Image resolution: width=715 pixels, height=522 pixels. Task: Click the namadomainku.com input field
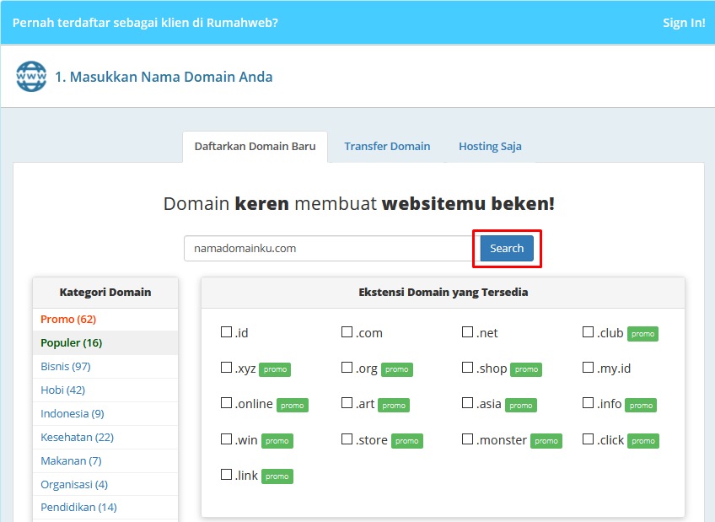tap(329, 248)
